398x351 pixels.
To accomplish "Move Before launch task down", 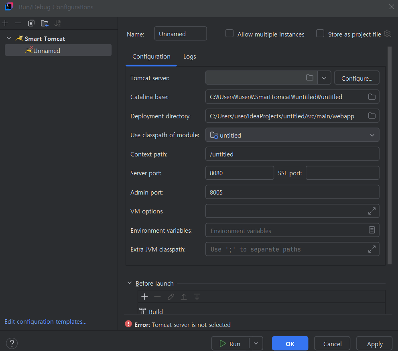I will tap(197, 296).
